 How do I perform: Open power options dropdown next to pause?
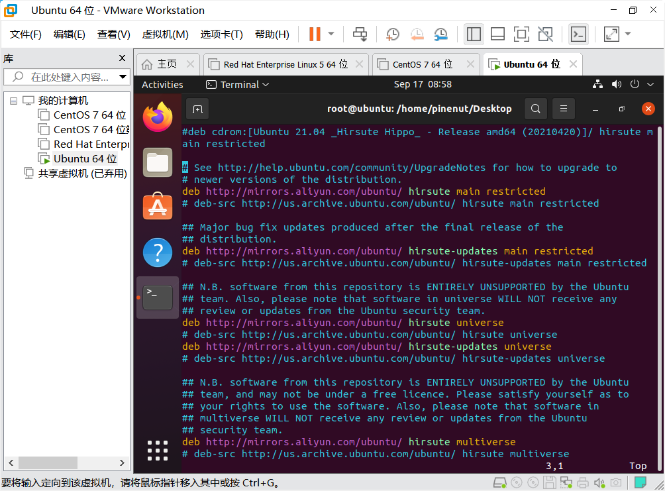[331, 34]
